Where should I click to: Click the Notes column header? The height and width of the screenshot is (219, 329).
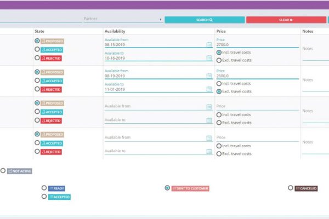308,31
